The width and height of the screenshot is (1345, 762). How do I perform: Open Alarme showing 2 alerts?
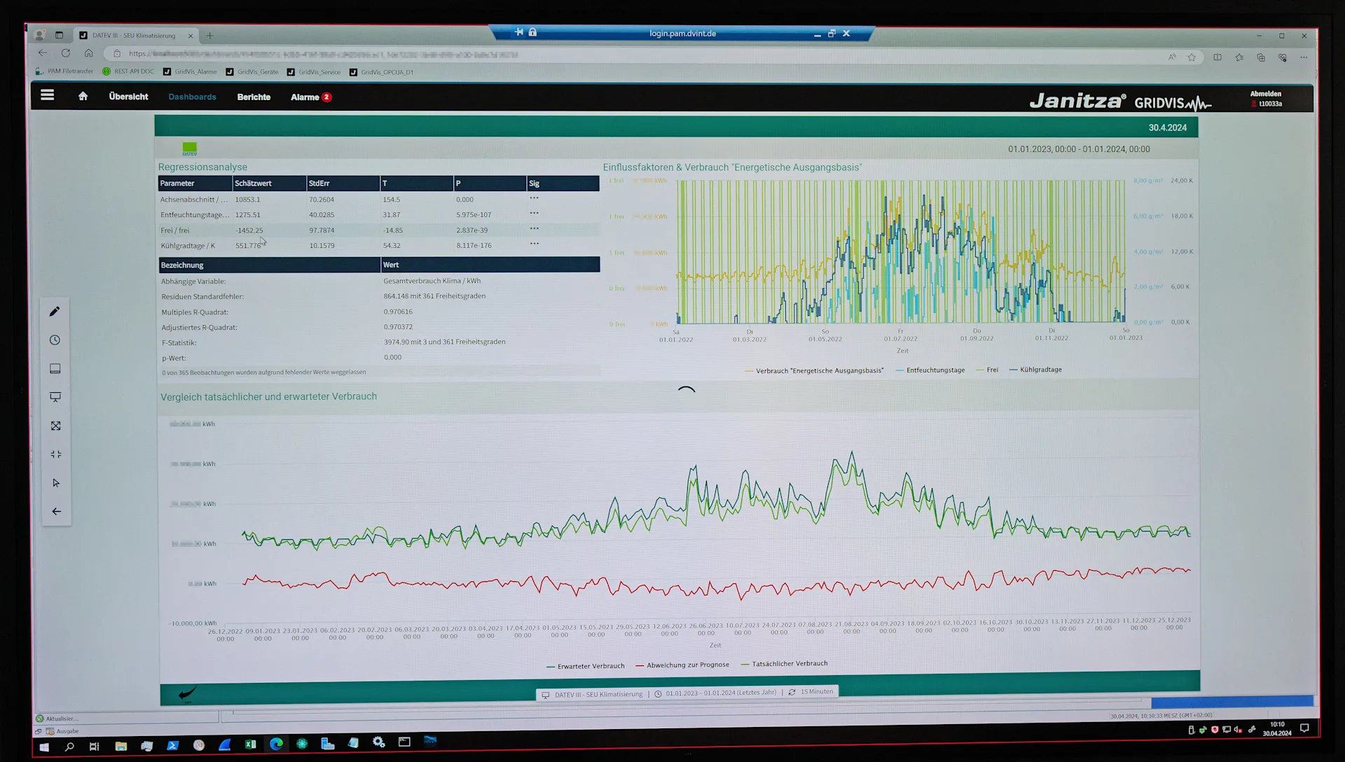tap(310, 97)
